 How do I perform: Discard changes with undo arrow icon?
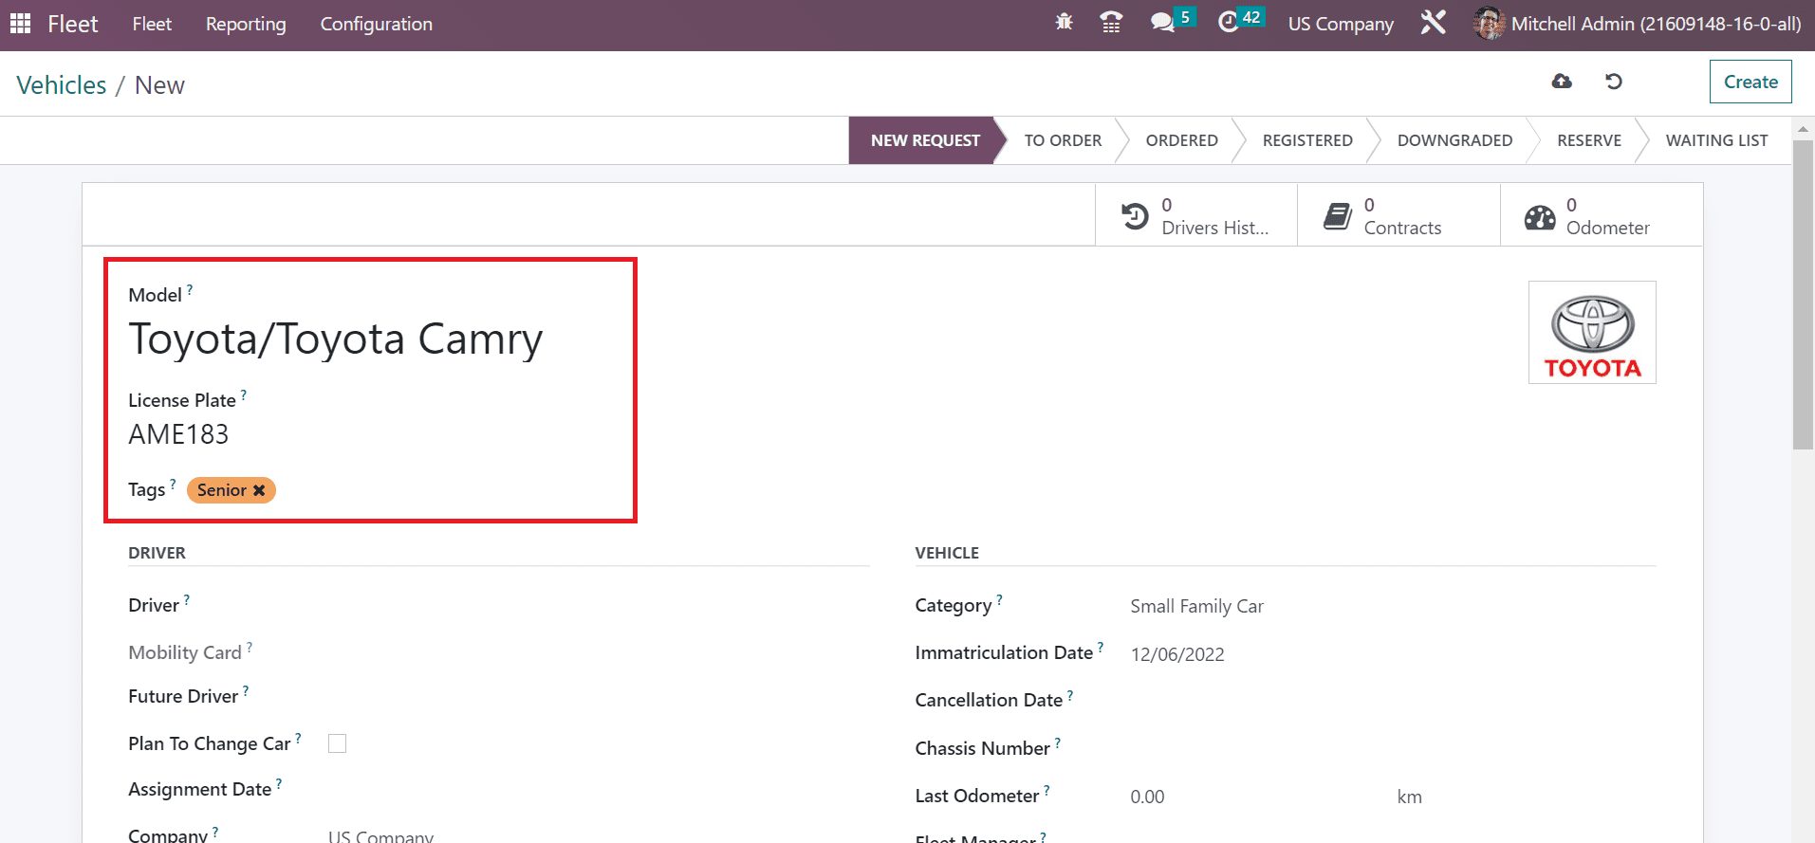(x=1614, y=82)
